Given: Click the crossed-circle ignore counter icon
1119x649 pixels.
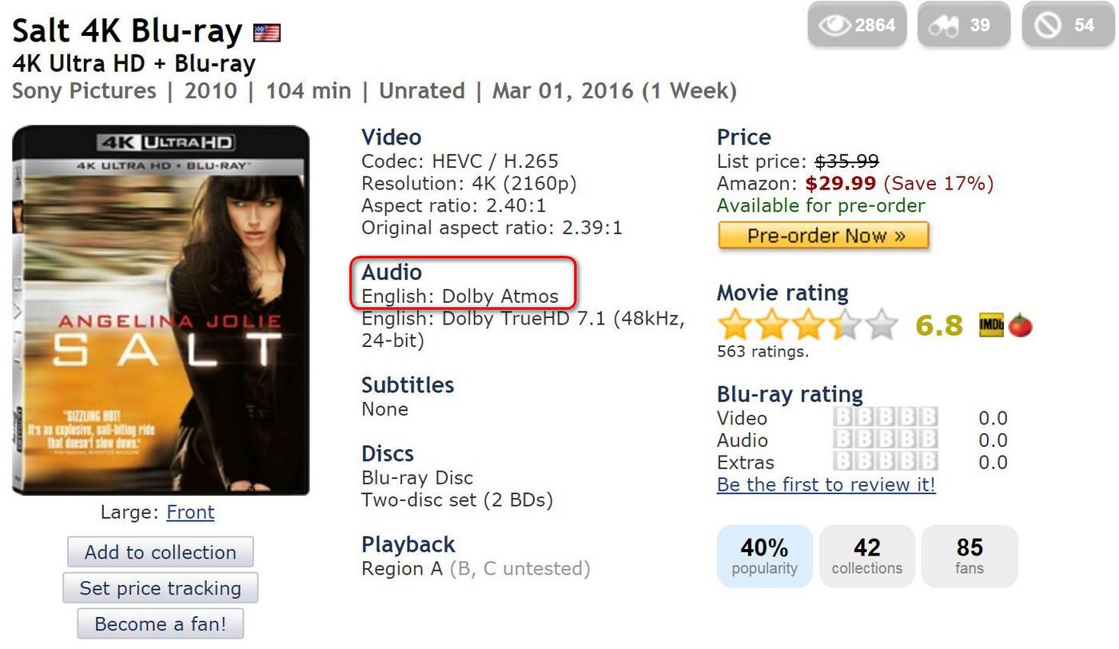Looking at the screenshot, I should pos(1047,25).
